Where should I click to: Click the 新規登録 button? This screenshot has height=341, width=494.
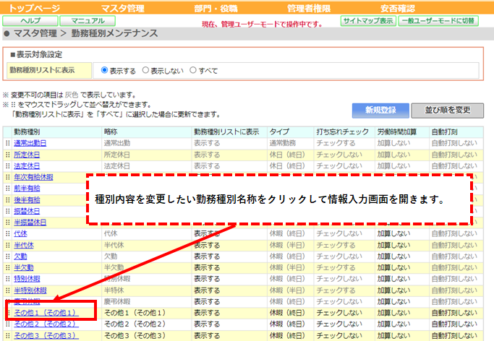[380, 111]
